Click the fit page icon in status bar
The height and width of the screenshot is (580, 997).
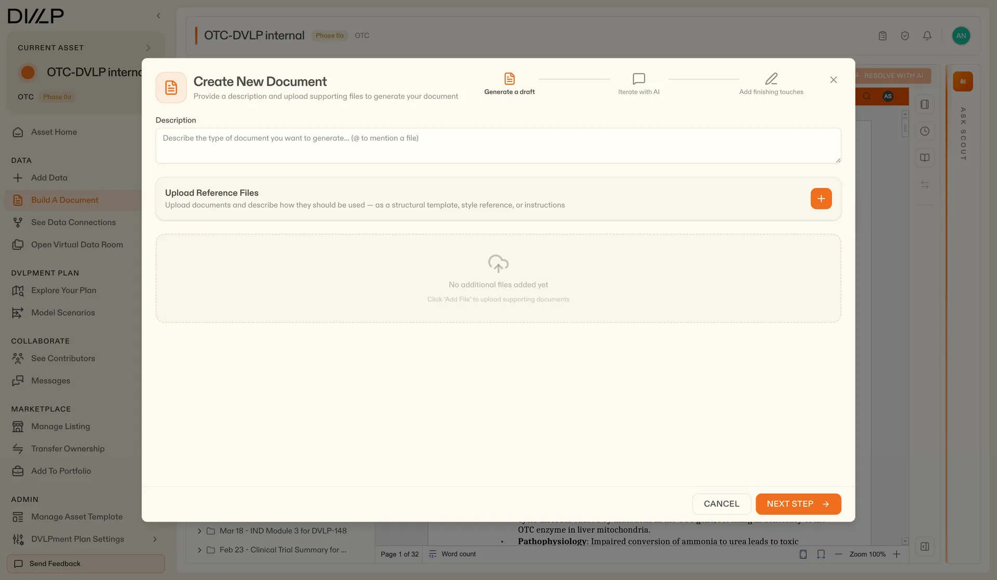803,554
